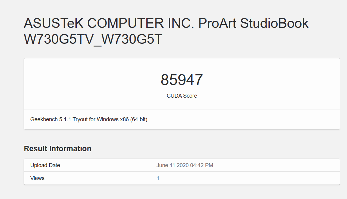Select the 85947 score number

(x=182, y=80)
